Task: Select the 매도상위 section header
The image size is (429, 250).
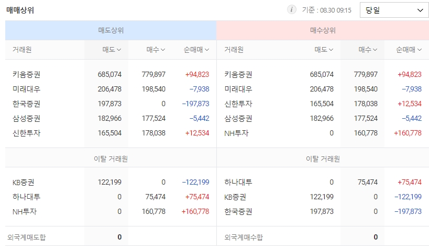Action: click(x=111, y=30)
